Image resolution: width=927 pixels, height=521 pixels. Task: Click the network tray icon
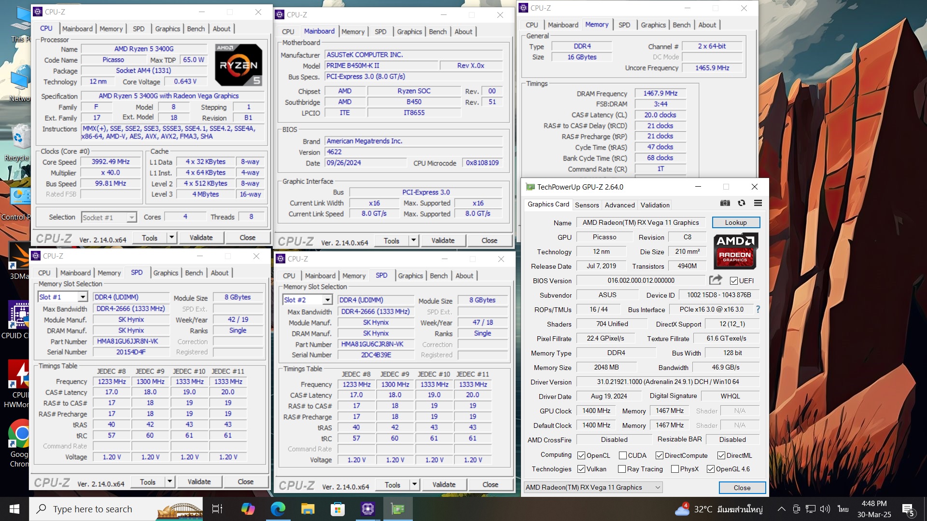pyautogui.click(x=811, y=509)
